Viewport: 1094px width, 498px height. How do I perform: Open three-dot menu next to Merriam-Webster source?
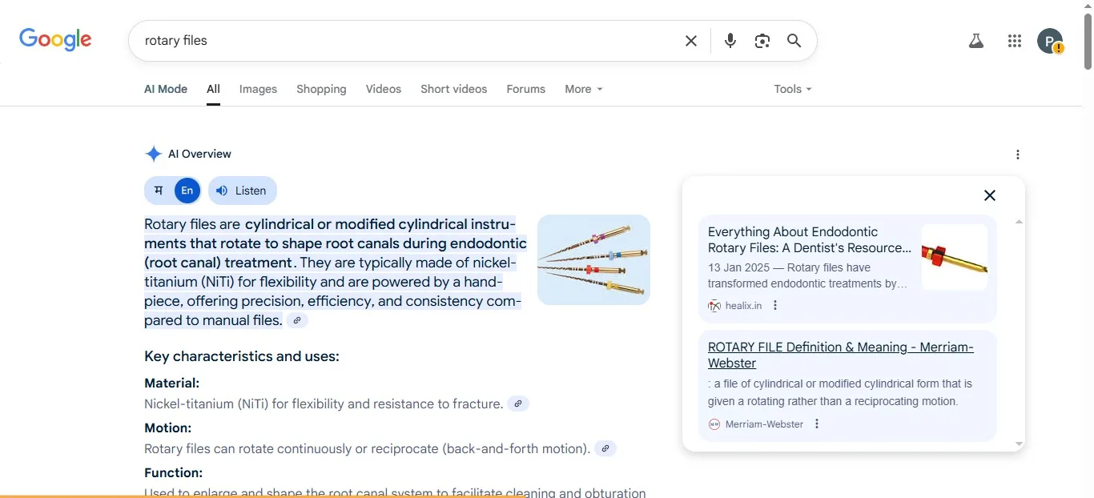[817, 424]
